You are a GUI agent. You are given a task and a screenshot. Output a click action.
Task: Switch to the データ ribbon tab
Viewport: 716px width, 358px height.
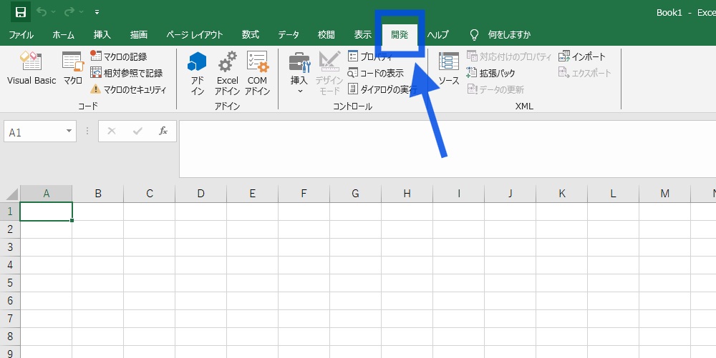tap(289, 35)
